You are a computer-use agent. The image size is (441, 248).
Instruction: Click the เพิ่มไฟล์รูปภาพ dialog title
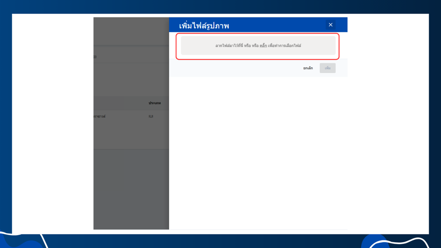pyautogui.click(x=204, y=25)
